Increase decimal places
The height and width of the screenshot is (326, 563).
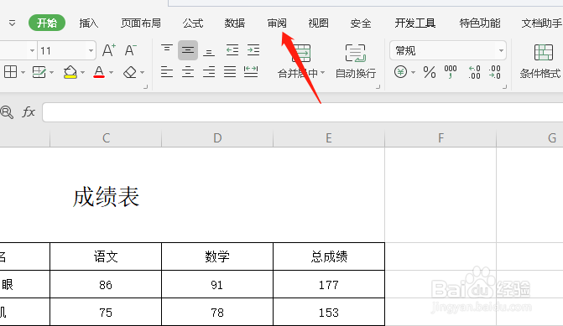[474, 72]
